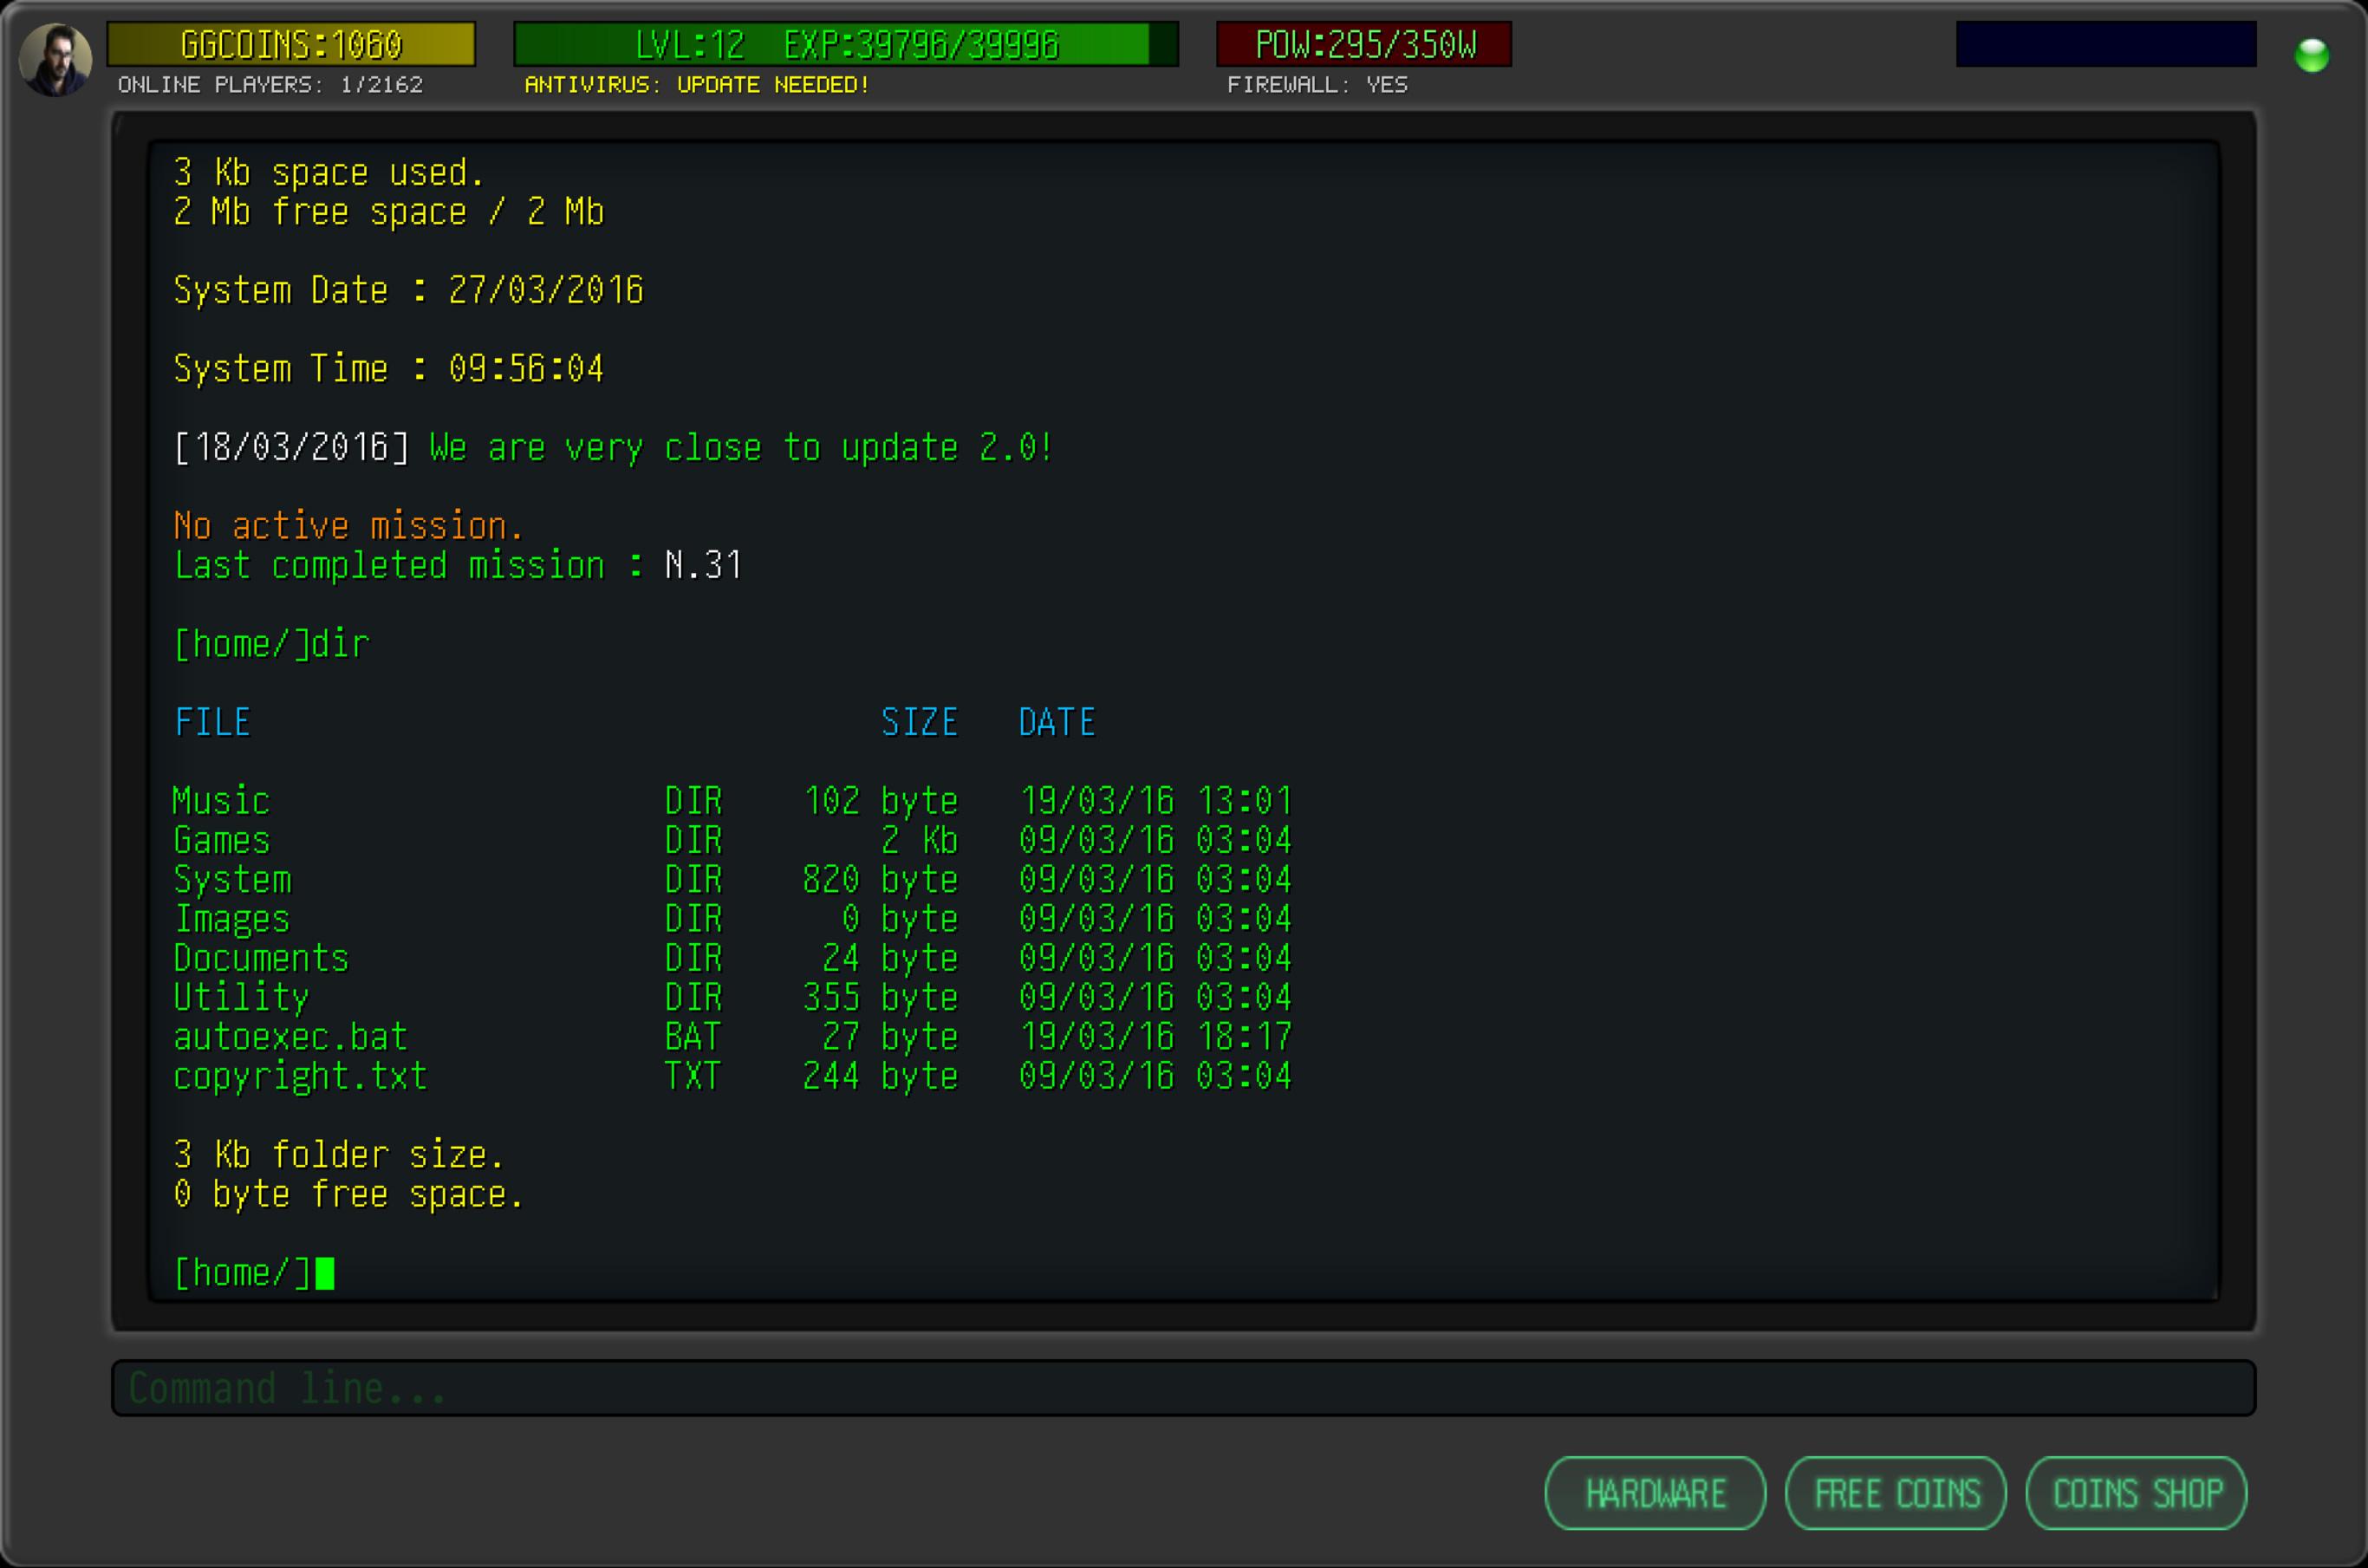
Task: Select the copyright.txt file entry
Action: point(300,1076)
